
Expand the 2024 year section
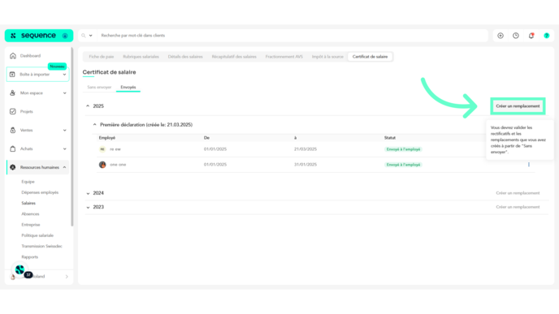coord(88,193)
